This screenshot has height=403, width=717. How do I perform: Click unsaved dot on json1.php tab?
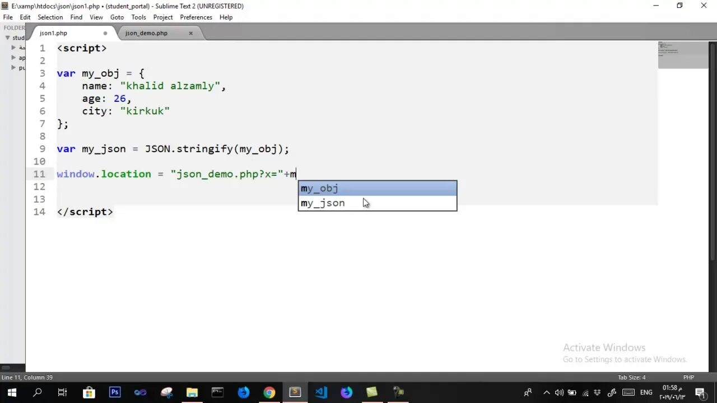tap(105, 33)
